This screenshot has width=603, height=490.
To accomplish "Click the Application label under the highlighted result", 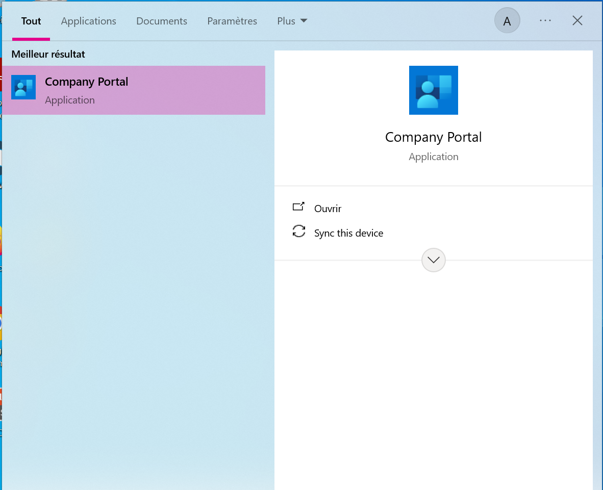I will [70, 100].
